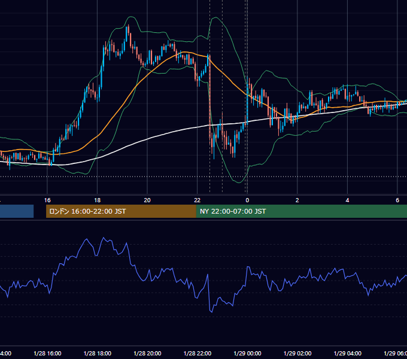Click the "18" hour label on price chart axis

coord(98,200)
